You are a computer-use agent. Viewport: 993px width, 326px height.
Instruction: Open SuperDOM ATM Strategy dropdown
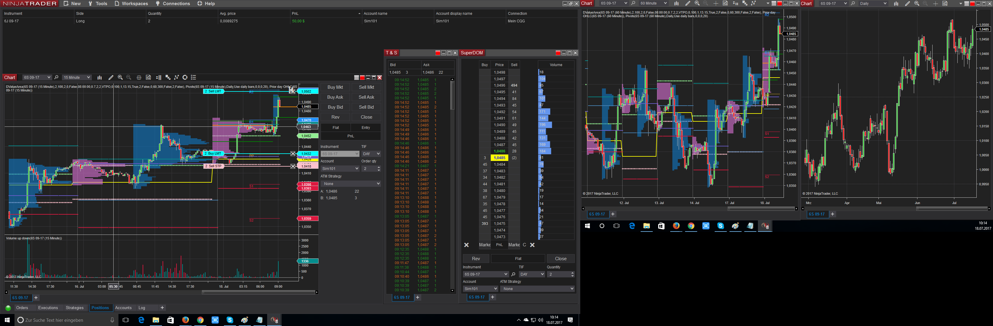(538, 289)
